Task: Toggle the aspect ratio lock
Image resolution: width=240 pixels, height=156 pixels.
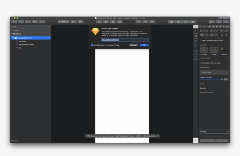Action: 209,35
